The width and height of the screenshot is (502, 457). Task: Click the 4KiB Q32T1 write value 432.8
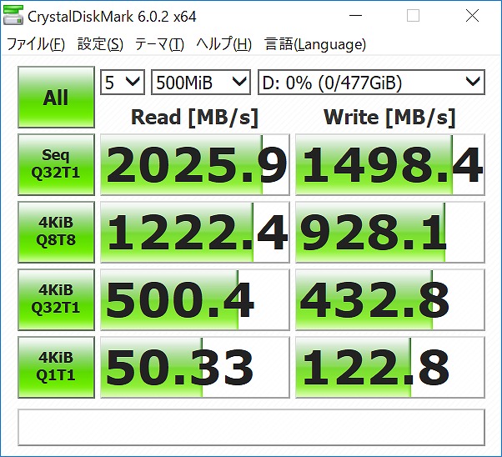point(390,299)
